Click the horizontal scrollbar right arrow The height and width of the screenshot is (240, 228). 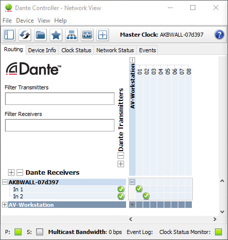(x=215, y=219)
